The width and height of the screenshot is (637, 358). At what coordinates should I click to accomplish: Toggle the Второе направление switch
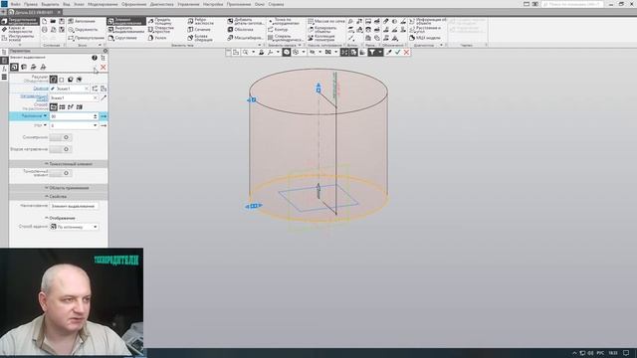61,149
